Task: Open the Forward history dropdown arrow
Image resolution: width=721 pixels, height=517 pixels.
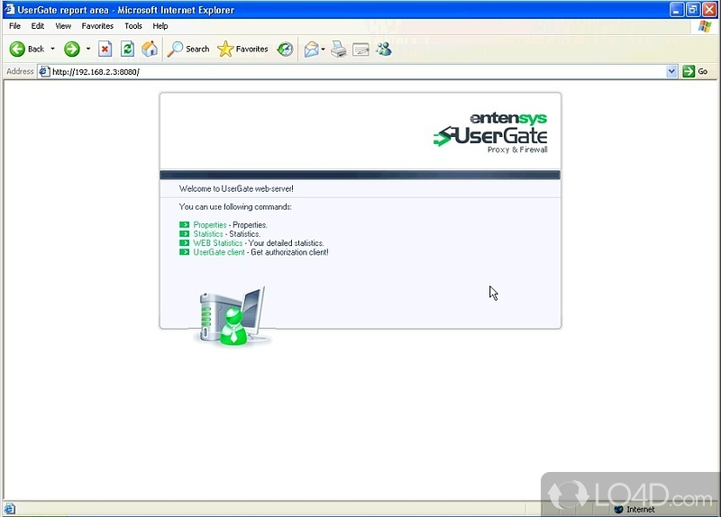Action: 87,49
